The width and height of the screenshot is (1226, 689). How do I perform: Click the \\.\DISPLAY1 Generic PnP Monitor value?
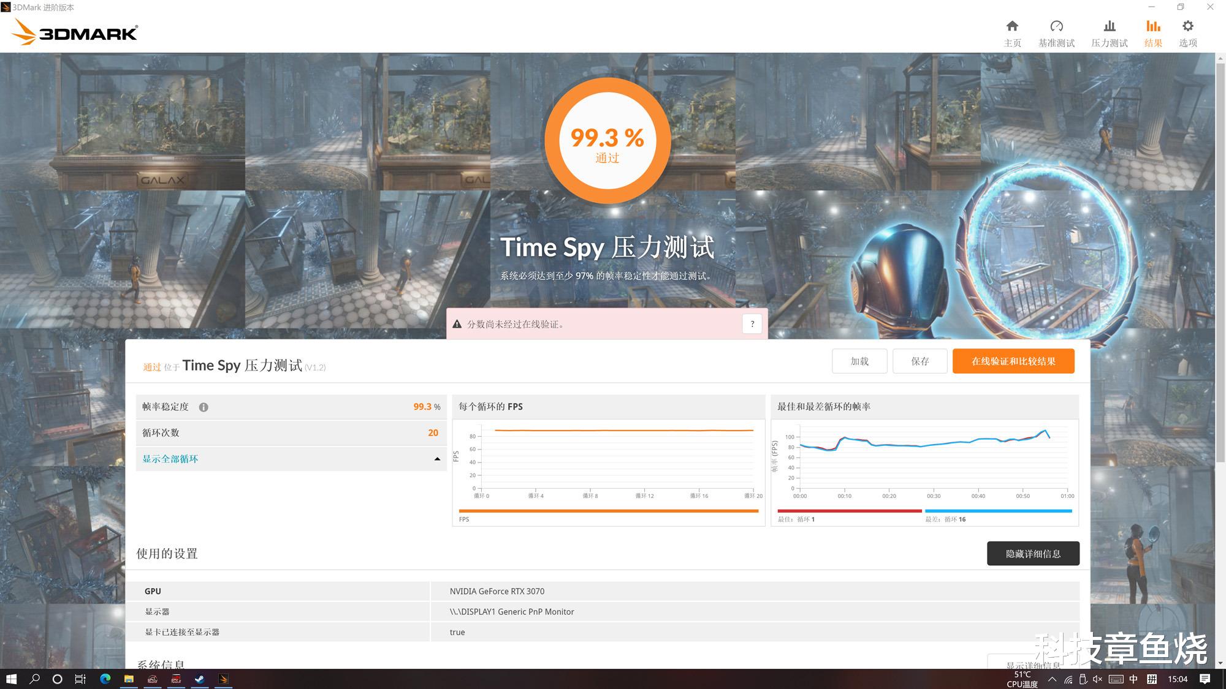pyautogui.click(x=512, y=612)
